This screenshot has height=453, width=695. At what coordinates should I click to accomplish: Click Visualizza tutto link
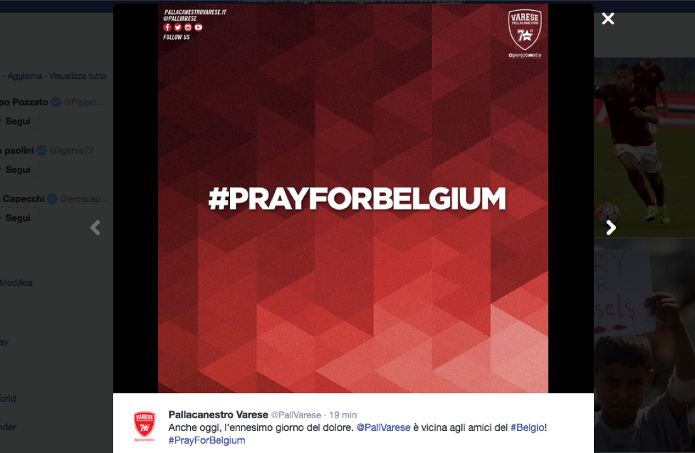tap(78, 76)
